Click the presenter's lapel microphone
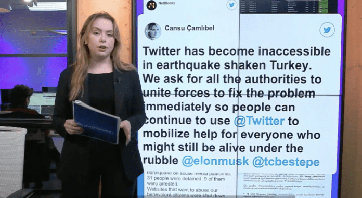Image resolution: width=362 pixels, height=198 pixels. pyautogui.click(x=118, y=81)
